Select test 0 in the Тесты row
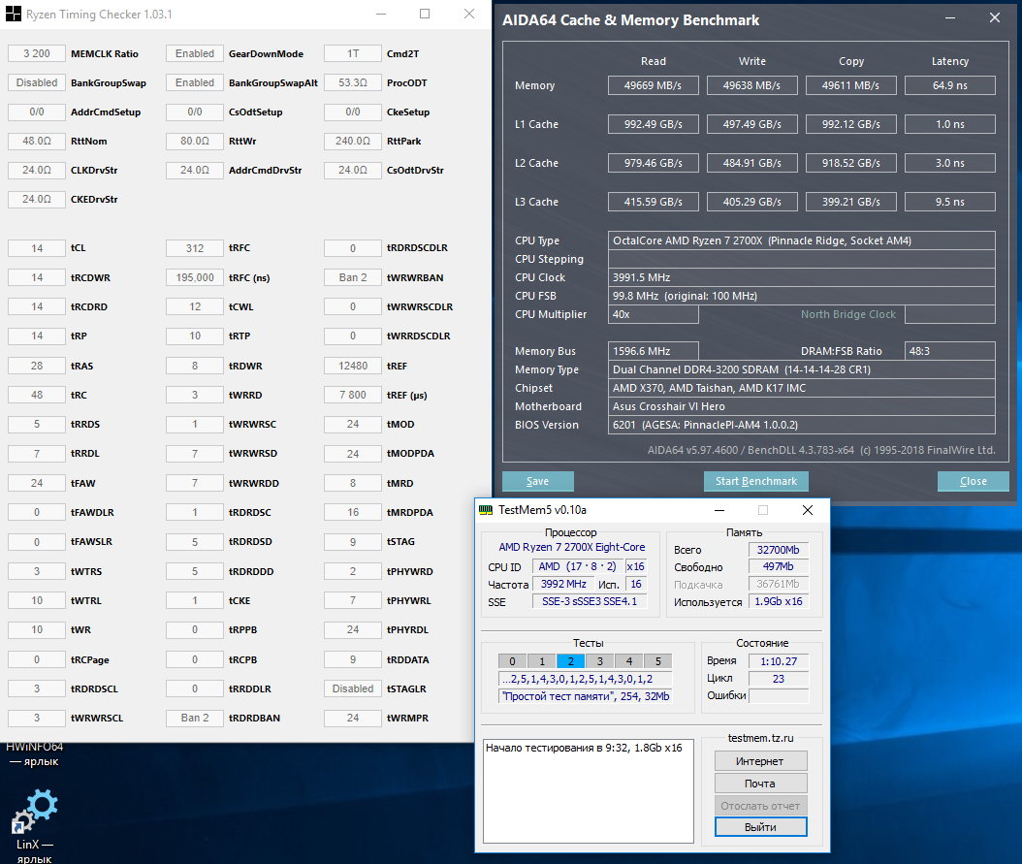The height and width of the screenshot is (864, 1022). pos(513,661)
